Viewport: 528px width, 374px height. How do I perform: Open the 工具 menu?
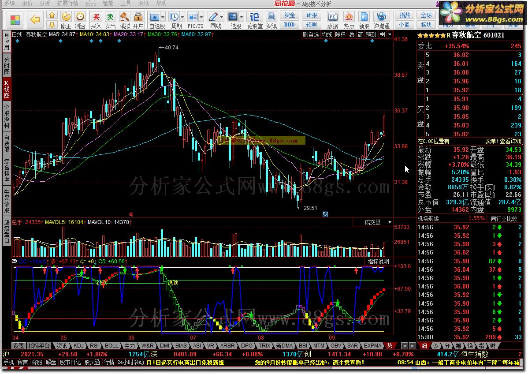click(x=126, y=4)
